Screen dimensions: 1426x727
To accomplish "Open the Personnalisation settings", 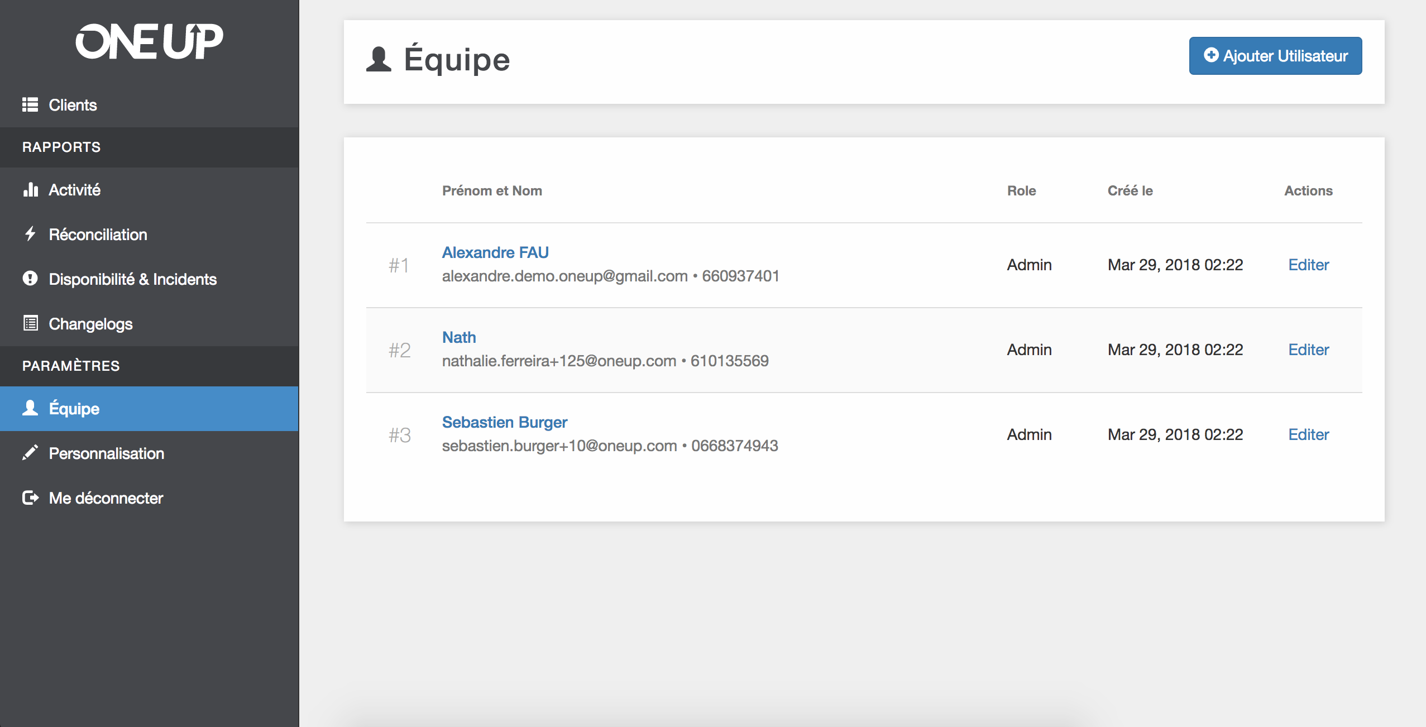I will tap(106, 453).
